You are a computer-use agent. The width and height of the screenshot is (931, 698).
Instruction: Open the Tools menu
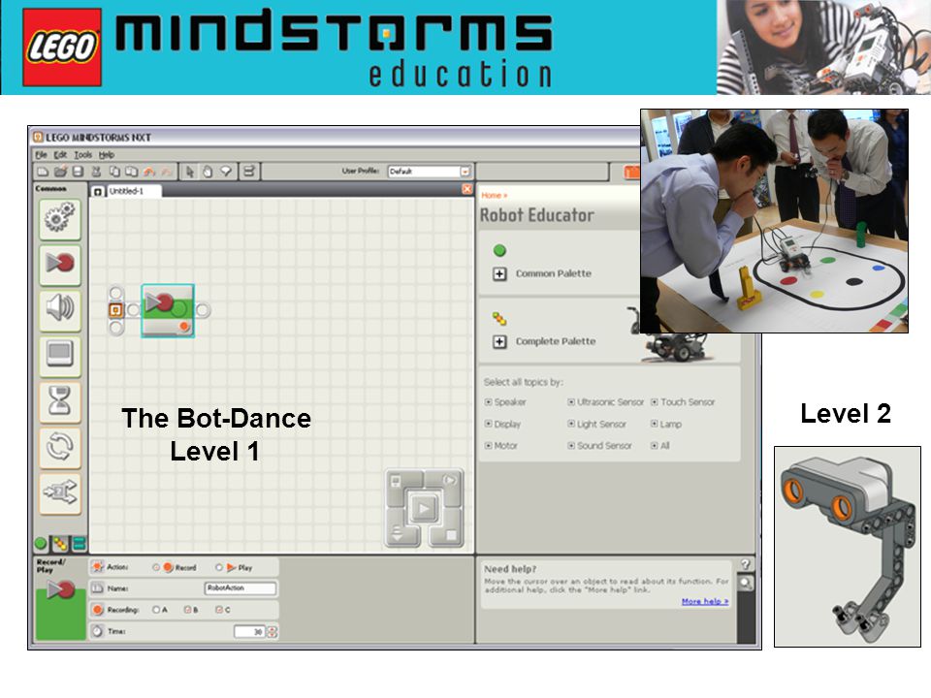[x=83, y=155]
